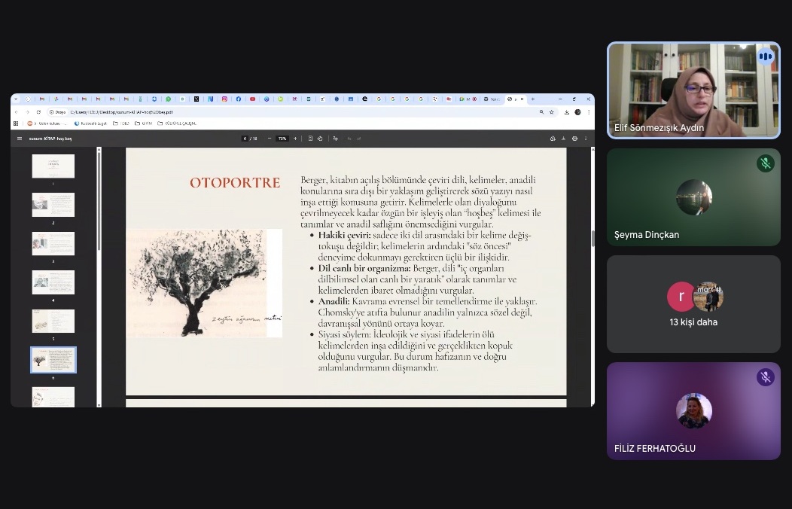The image size is (792, 509).
Task: Bookmark this page with star icon
Action: coord(552,112)
